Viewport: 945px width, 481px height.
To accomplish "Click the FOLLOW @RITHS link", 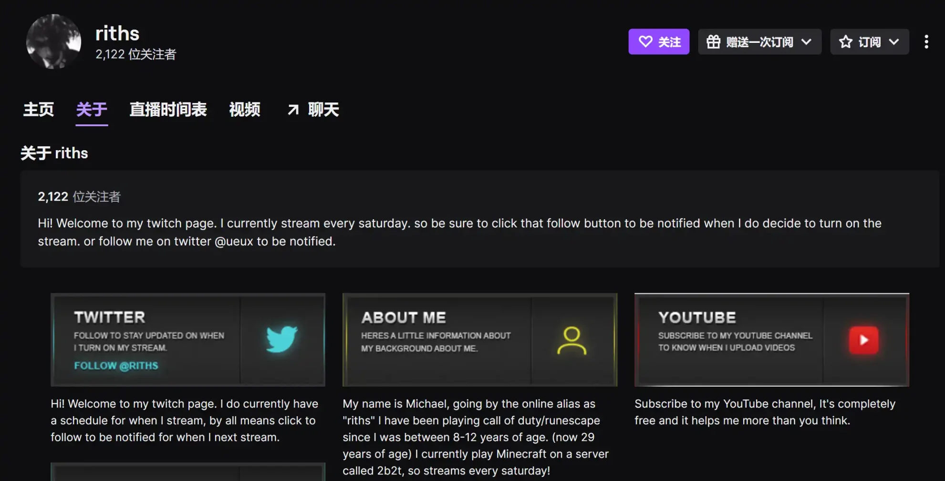I will (116, 366).
